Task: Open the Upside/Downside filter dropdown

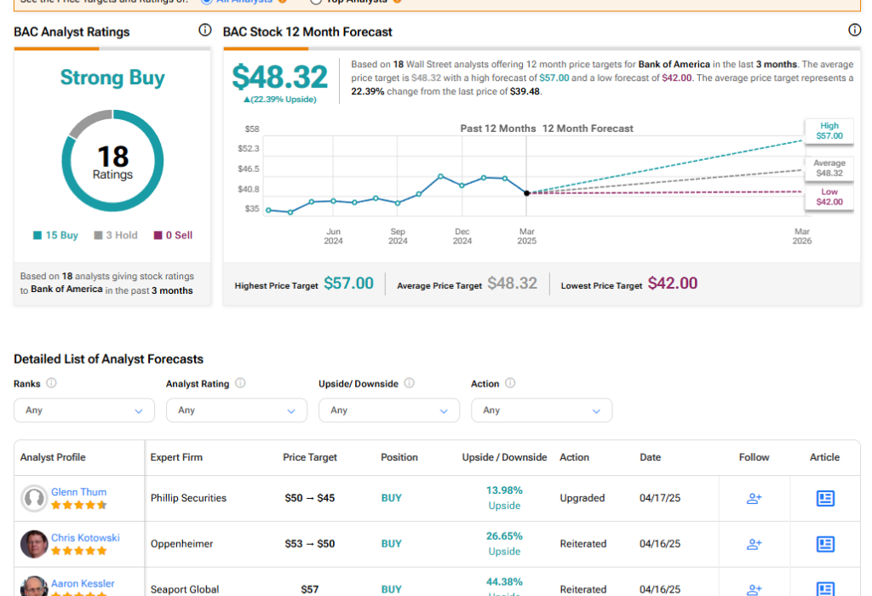Action: point(388,410)
